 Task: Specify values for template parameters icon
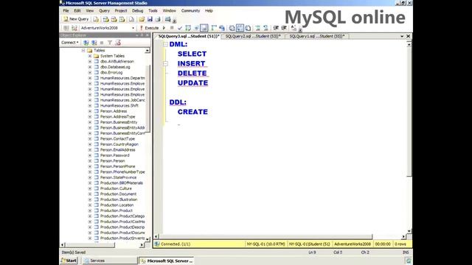point(294,28)
